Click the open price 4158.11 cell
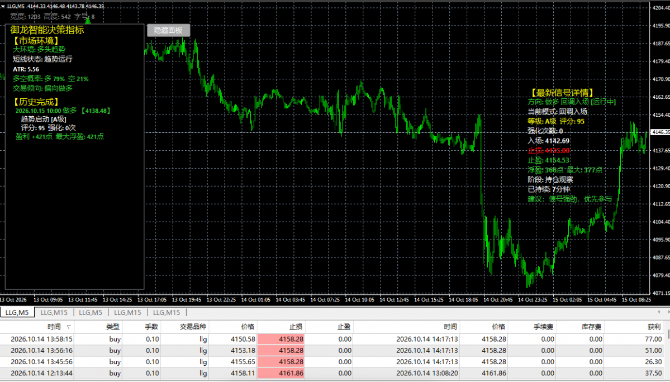Screen dimensions: 670x382 243,373
